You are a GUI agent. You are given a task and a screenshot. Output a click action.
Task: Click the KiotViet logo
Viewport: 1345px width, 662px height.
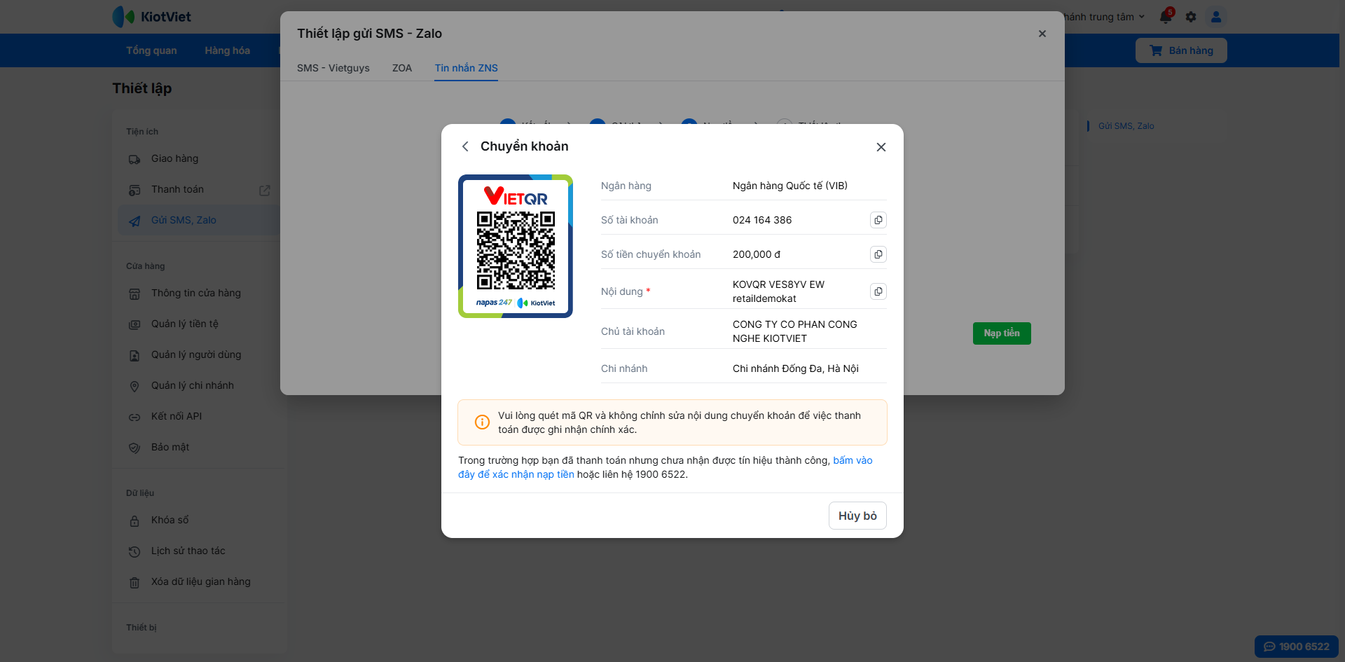click(152, 17)
